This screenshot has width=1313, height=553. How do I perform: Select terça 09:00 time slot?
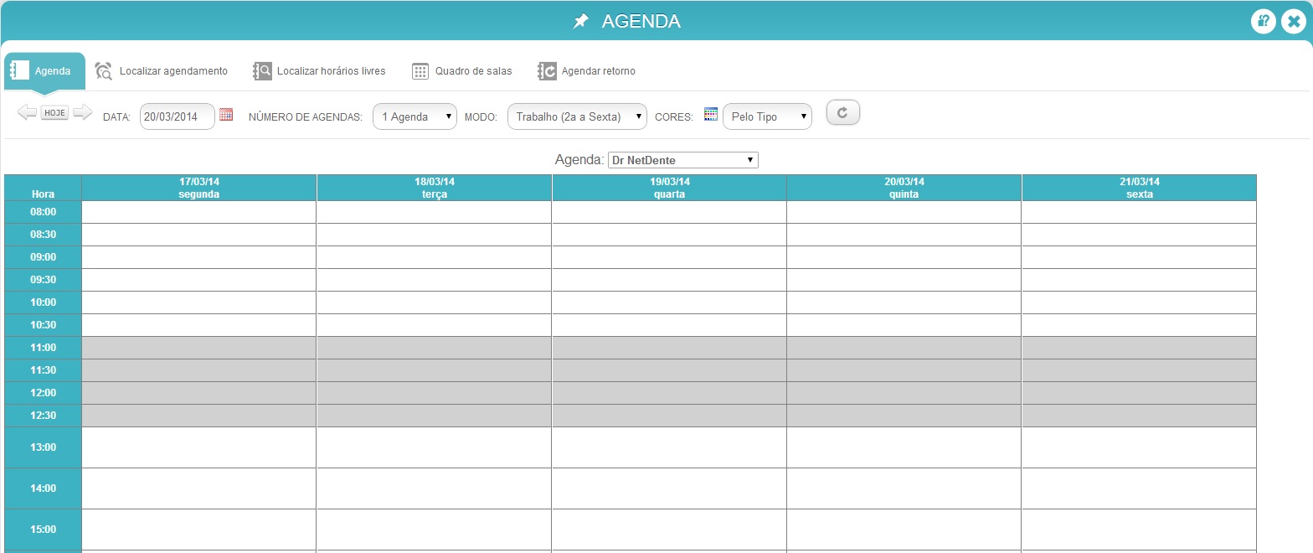(435, 257)
